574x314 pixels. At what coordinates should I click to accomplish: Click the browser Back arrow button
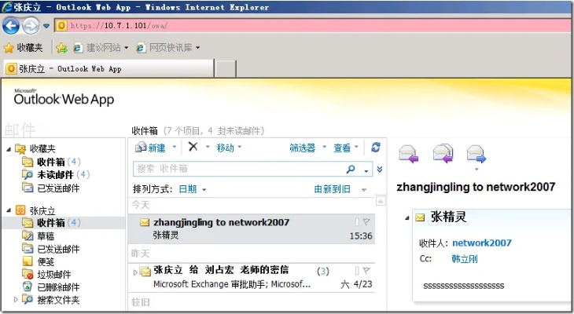(11, 26)
